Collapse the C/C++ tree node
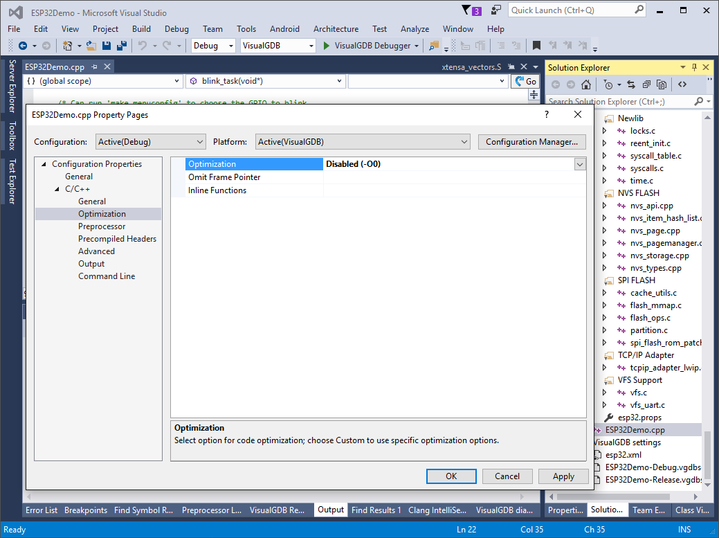The height and width of the screenshot is (538, 719). coord(57,189)
